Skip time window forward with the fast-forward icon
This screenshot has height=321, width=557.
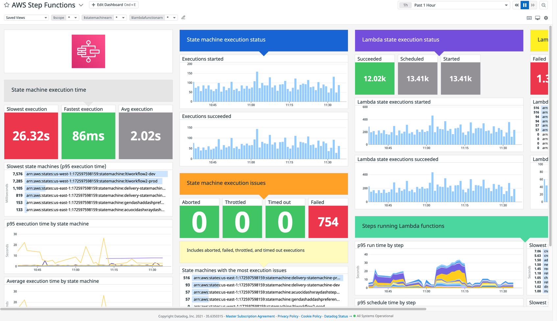tap(533, 5)
